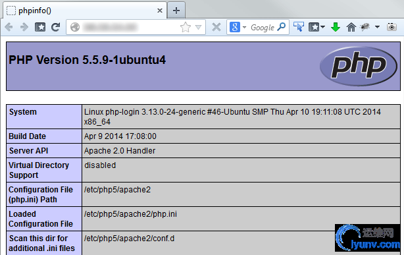Click the Linux php-login system value

[232, 117]
